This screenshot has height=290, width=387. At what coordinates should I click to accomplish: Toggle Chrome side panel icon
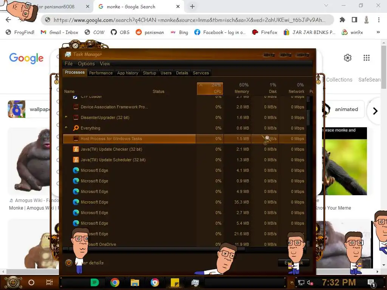tap(354, 20)
